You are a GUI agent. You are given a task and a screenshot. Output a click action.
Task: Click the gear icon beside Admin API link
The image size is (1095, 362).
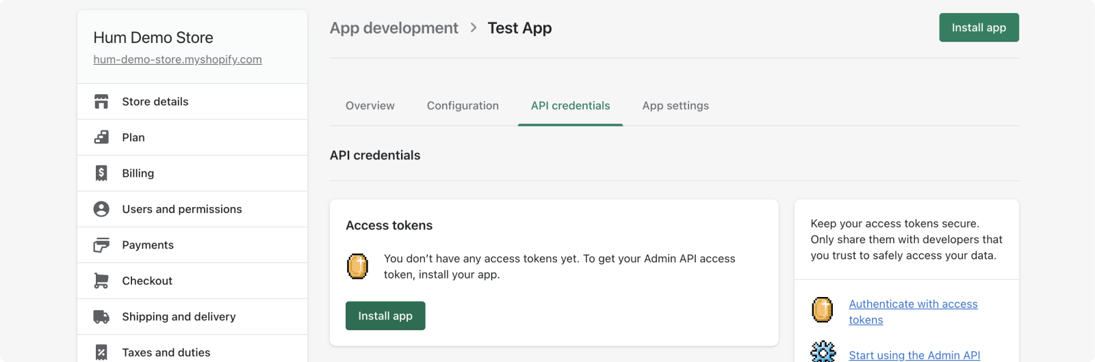823,352
